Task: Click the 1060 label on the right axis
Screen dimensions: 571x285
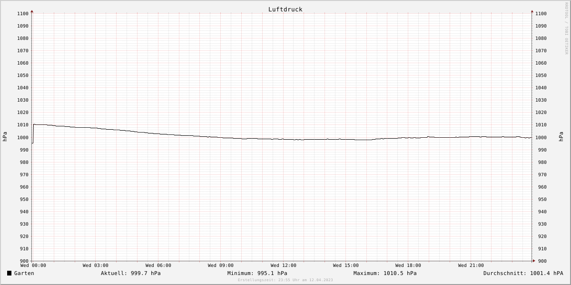Action: pos(541,63)
